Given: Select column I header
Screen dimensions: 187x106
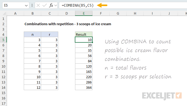Looking at the screenshot, I should pyautogui.click(x=152, y=13).
